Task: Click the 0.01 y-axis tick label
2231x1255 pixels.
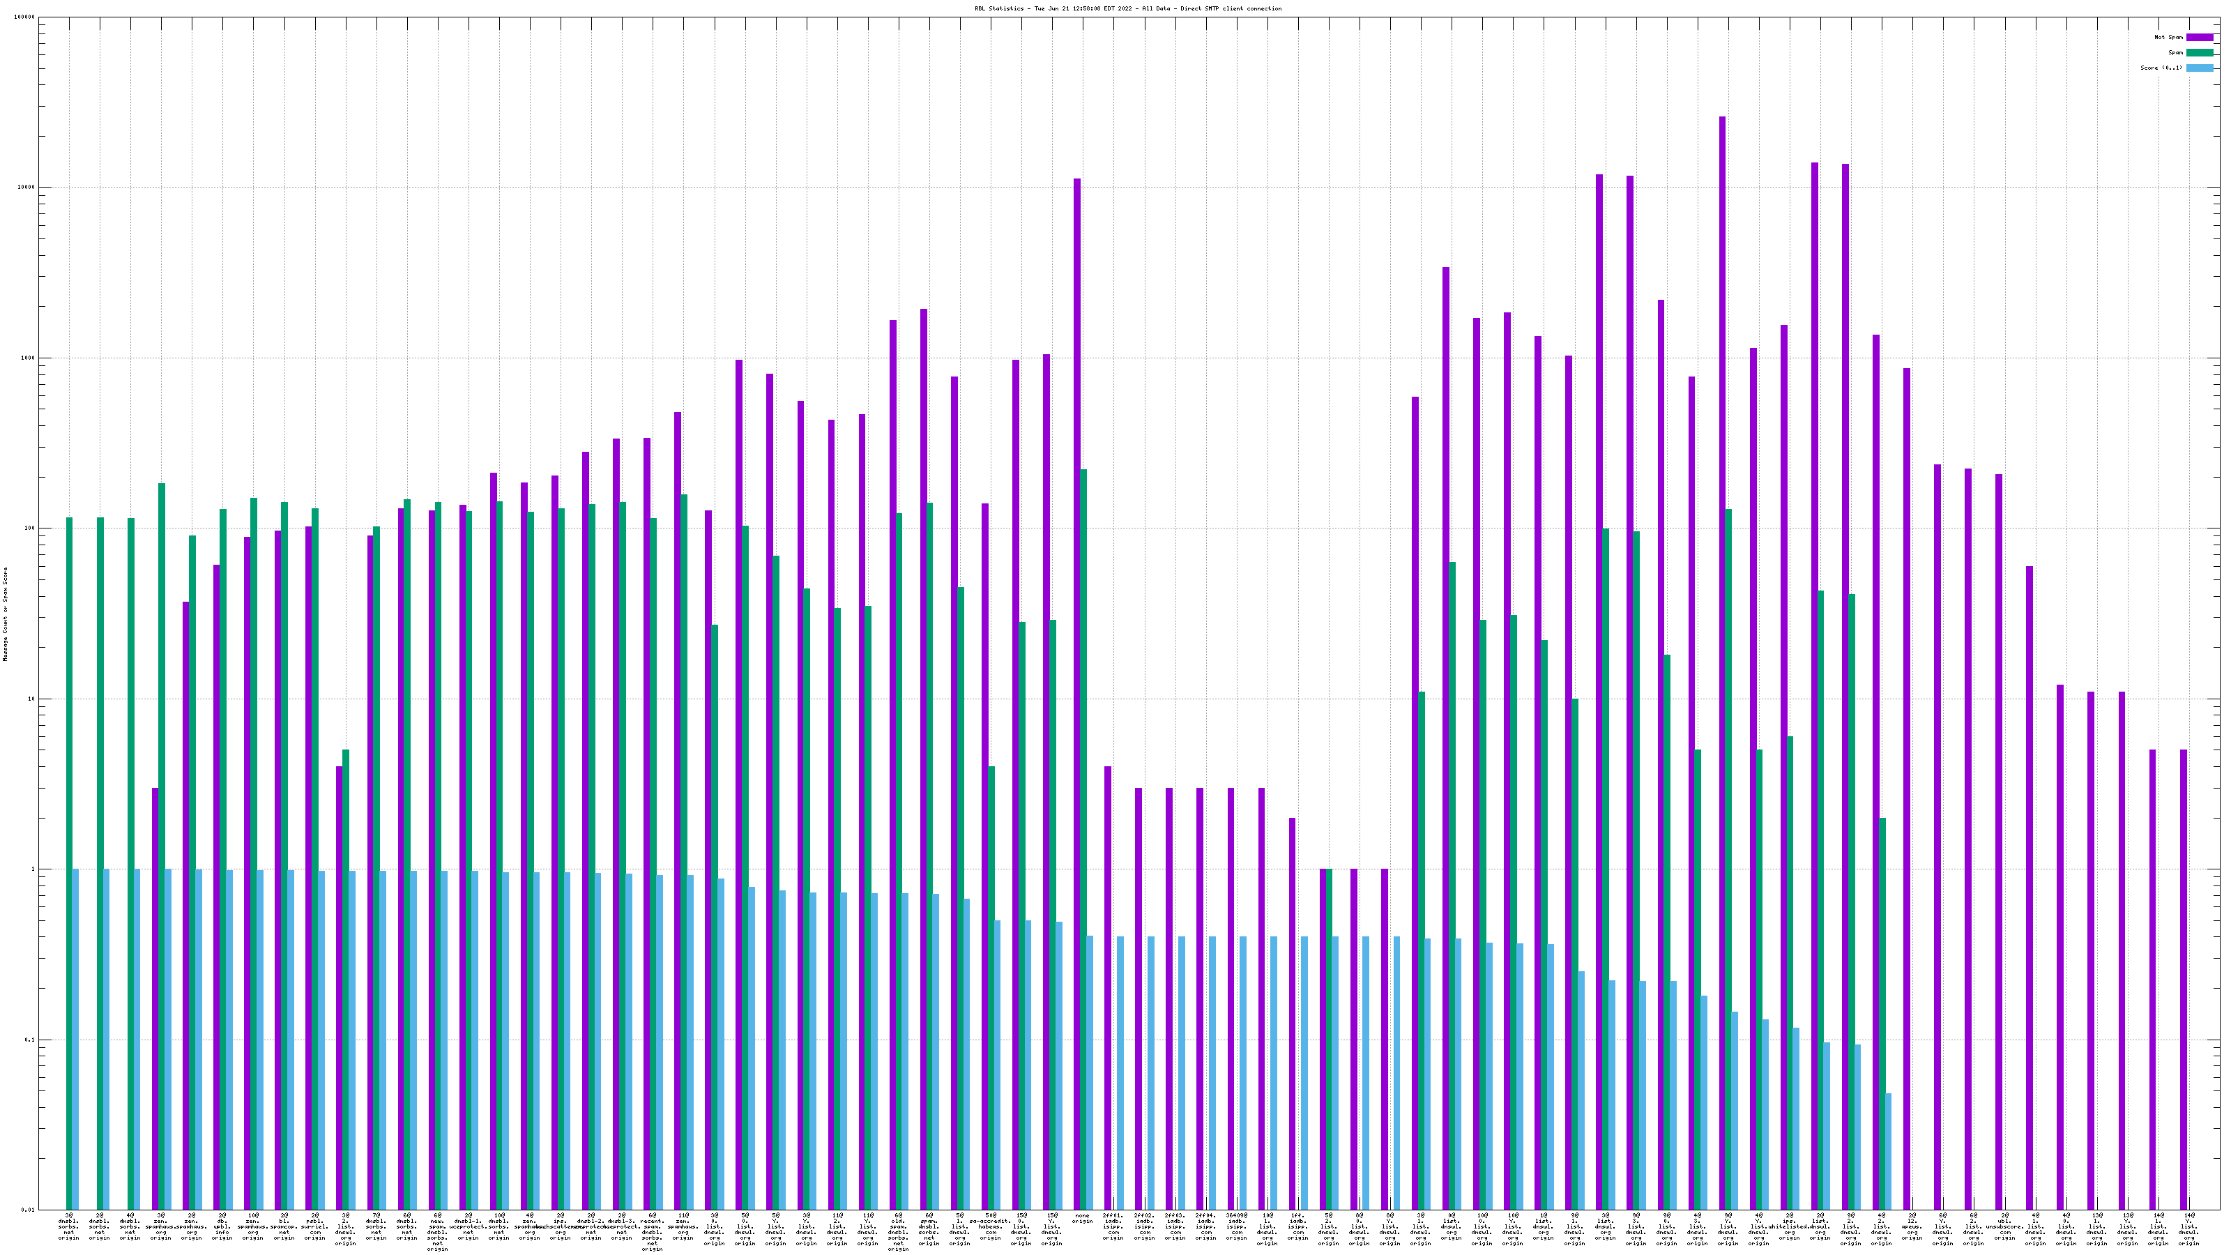Action: (29, 1210)
